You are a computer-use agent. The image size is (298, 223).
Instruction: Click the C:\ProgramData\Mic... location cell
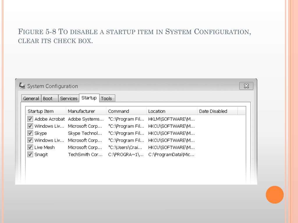pyautogui.click(x=171, y=154)
